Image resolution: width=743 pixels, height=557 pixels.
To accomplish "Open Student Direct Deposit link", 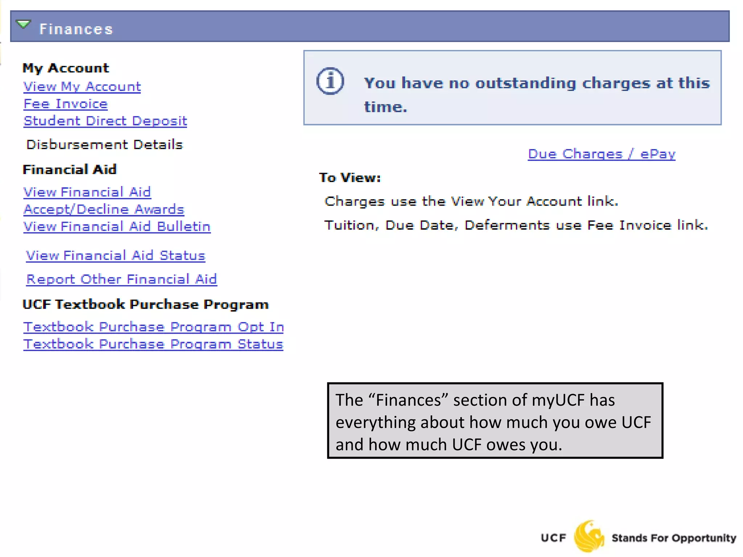I will 105,121.
